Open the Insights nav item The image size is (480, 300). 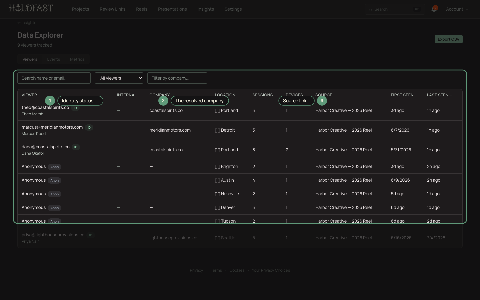pyautogui.click(x=206, y=9)
